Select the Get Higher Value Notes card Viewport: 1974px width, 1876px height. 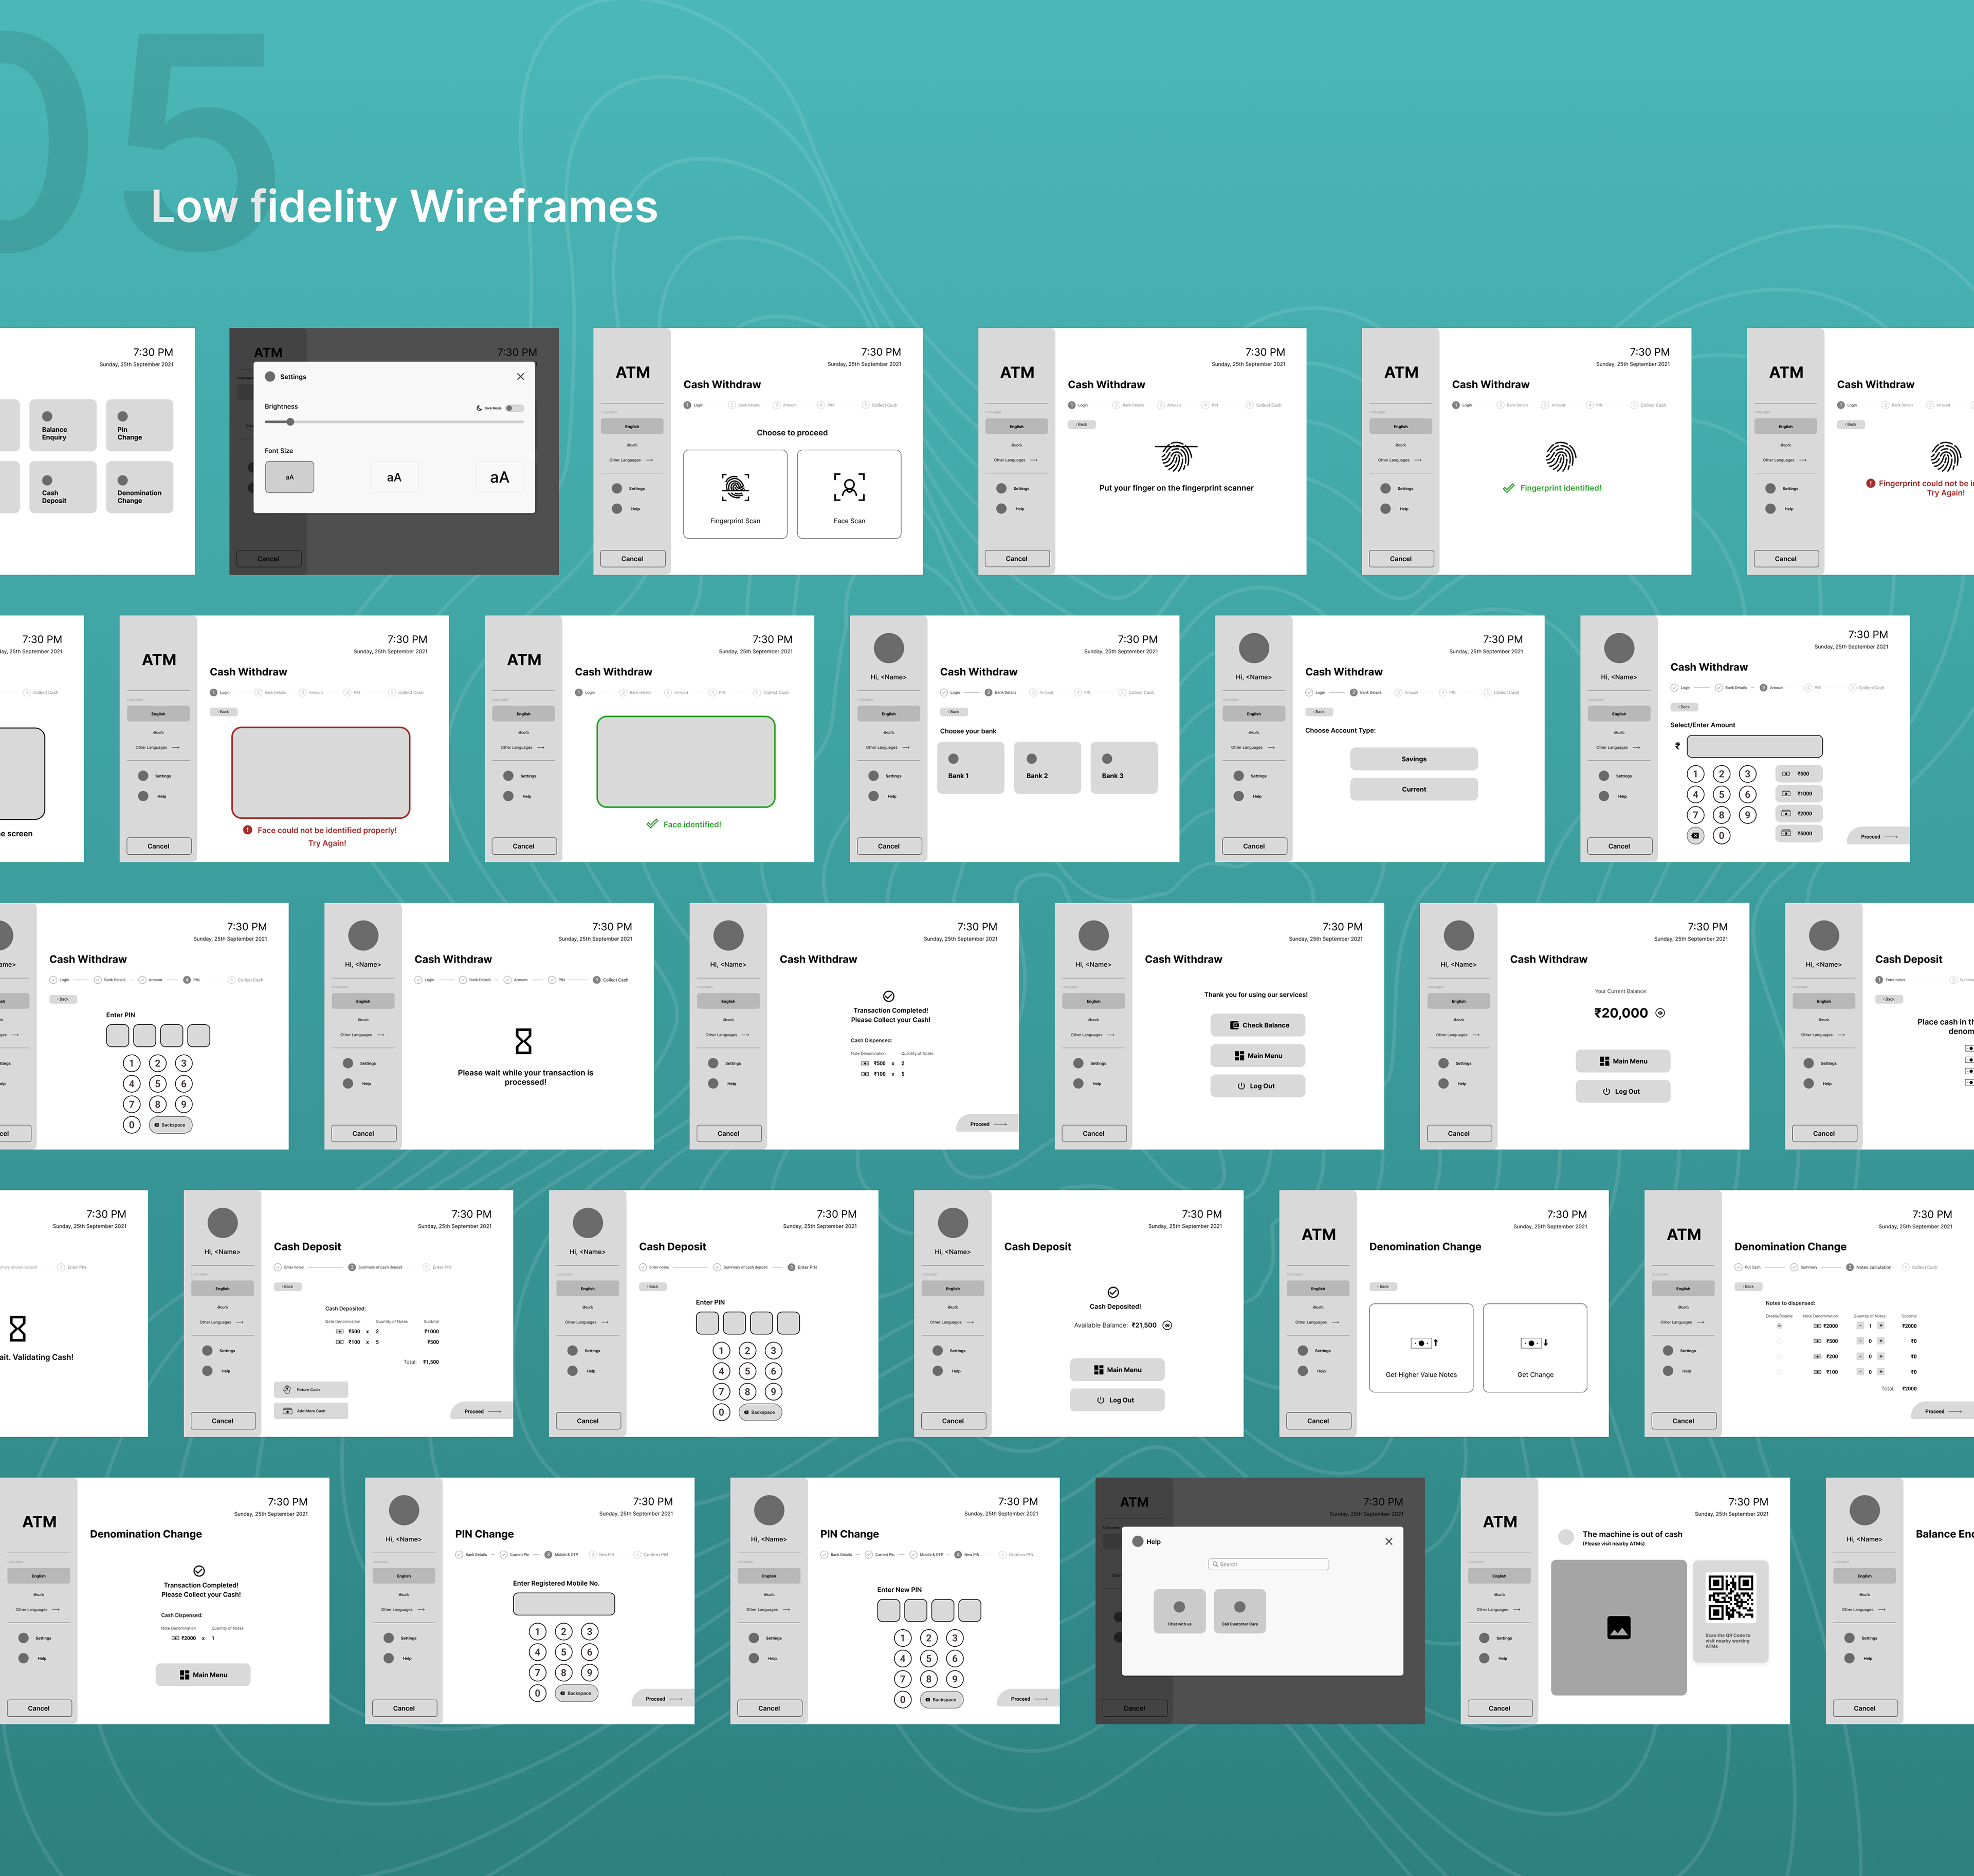tap(1421, 1347)
